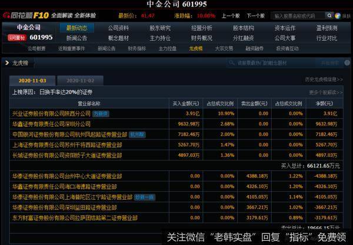
Task: Select the 近期重要事件 sub-navigation item
Action: [x=72, y=48]
